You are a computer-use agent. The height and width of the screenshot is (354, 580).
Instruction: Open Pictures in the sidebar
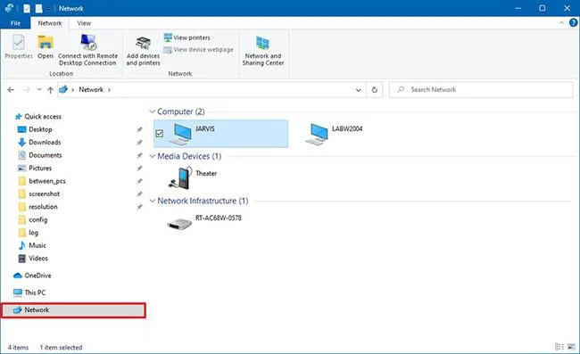point(35,169)
